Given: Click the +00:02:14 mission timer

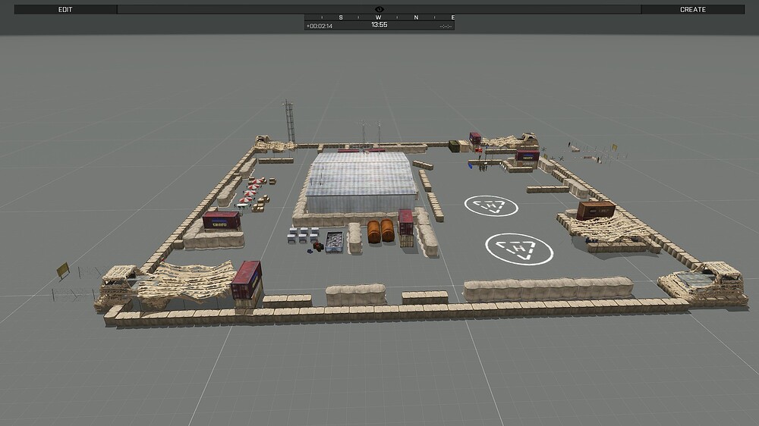Looking at the screenshot, I should point(320,26).
